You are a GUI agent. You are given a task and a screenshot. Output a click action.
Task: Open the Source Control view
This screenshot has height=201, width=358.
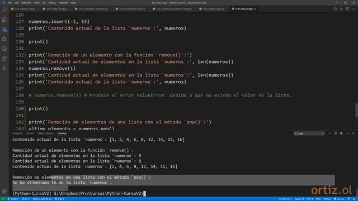[4, 30]
